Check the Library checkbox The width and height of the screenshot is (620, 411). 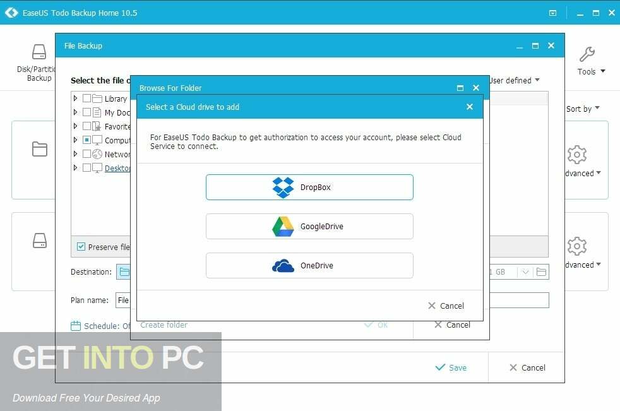click(x=86, y=98)
